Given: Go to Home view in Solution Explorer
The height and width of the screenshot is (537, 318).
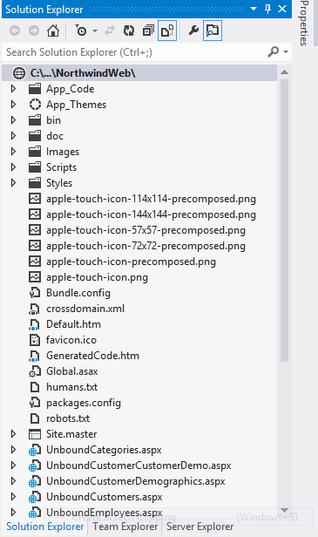Looking at the screenshot, I should 53,31.
